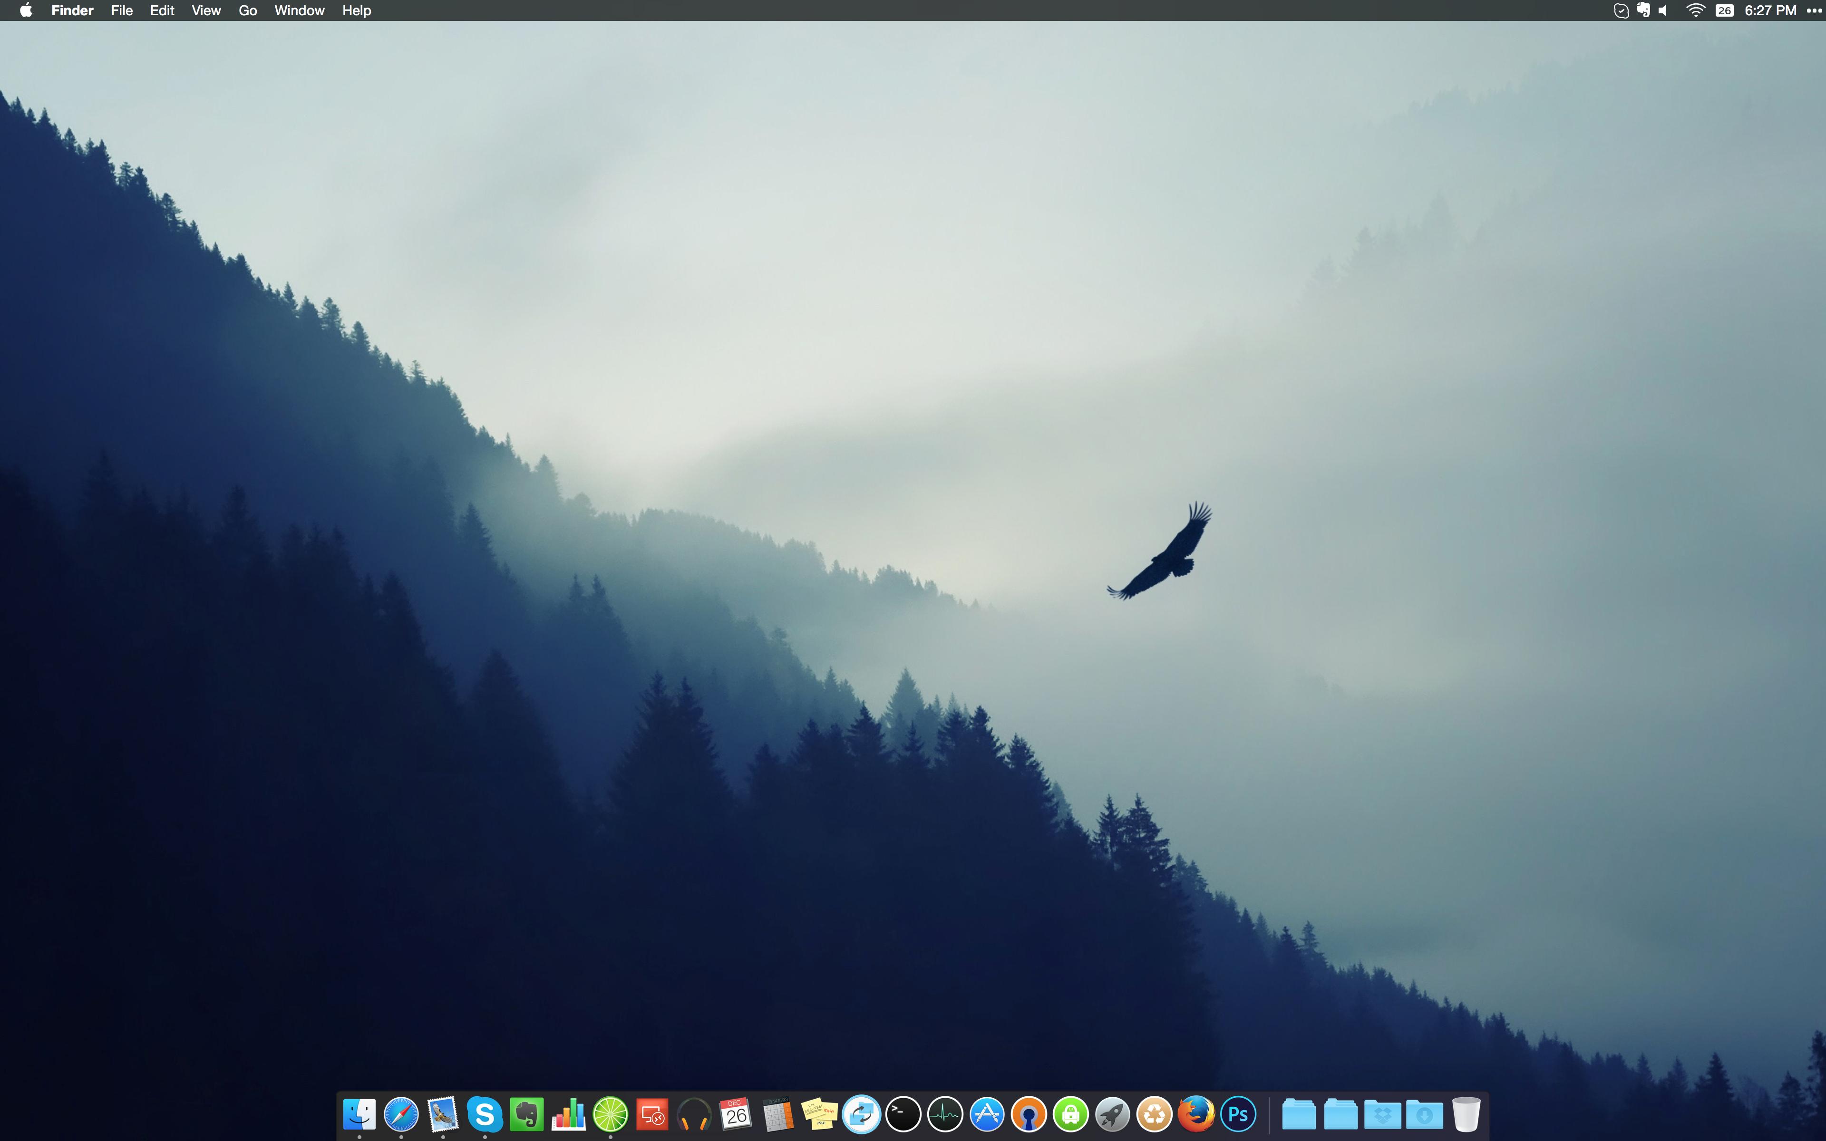Image resolution: width=1826 pixels, height=1141 pixels.
Task: Open Safari from the dock
Action: tap(401, 1114)
